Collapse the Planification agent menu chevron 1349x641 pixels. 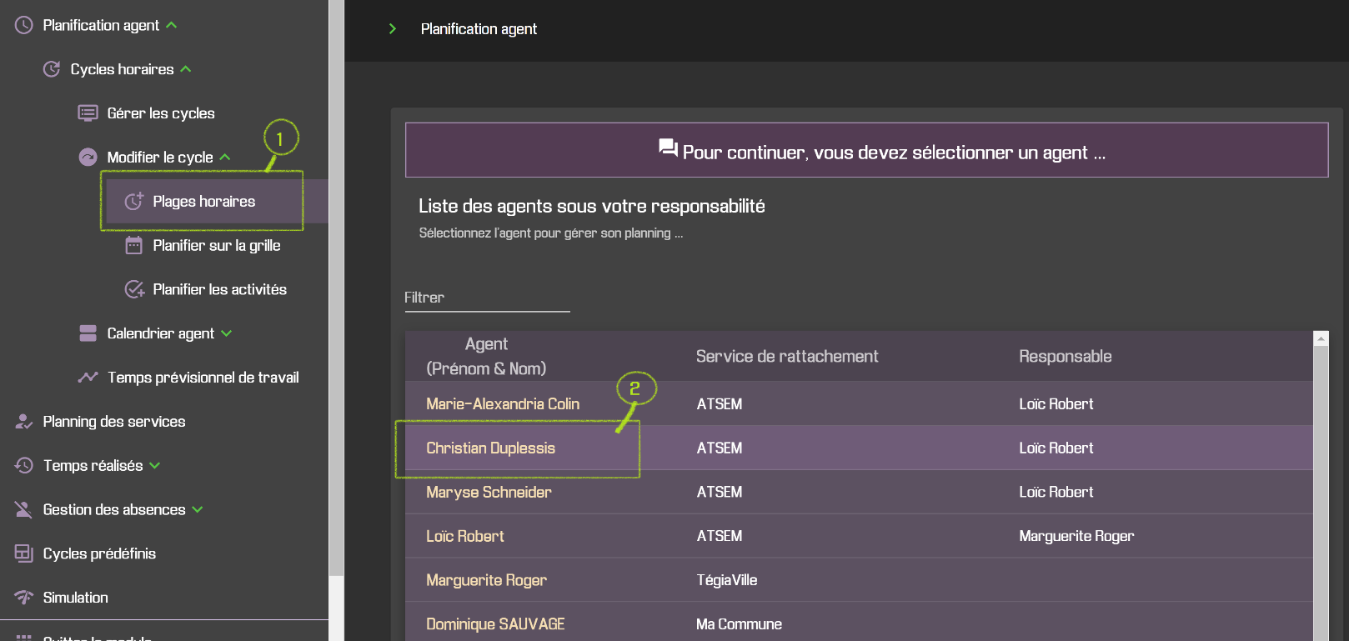(x=172, y=25)
